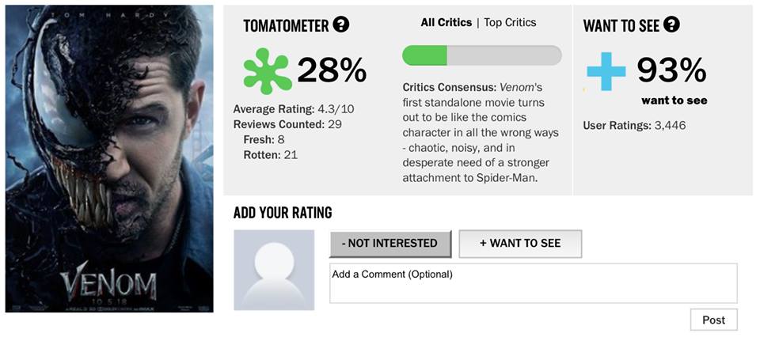Open the Reviews Counted: 29 line
This screenshot has height=337, width=760.
pyautogui.click(x=287, y=124)
